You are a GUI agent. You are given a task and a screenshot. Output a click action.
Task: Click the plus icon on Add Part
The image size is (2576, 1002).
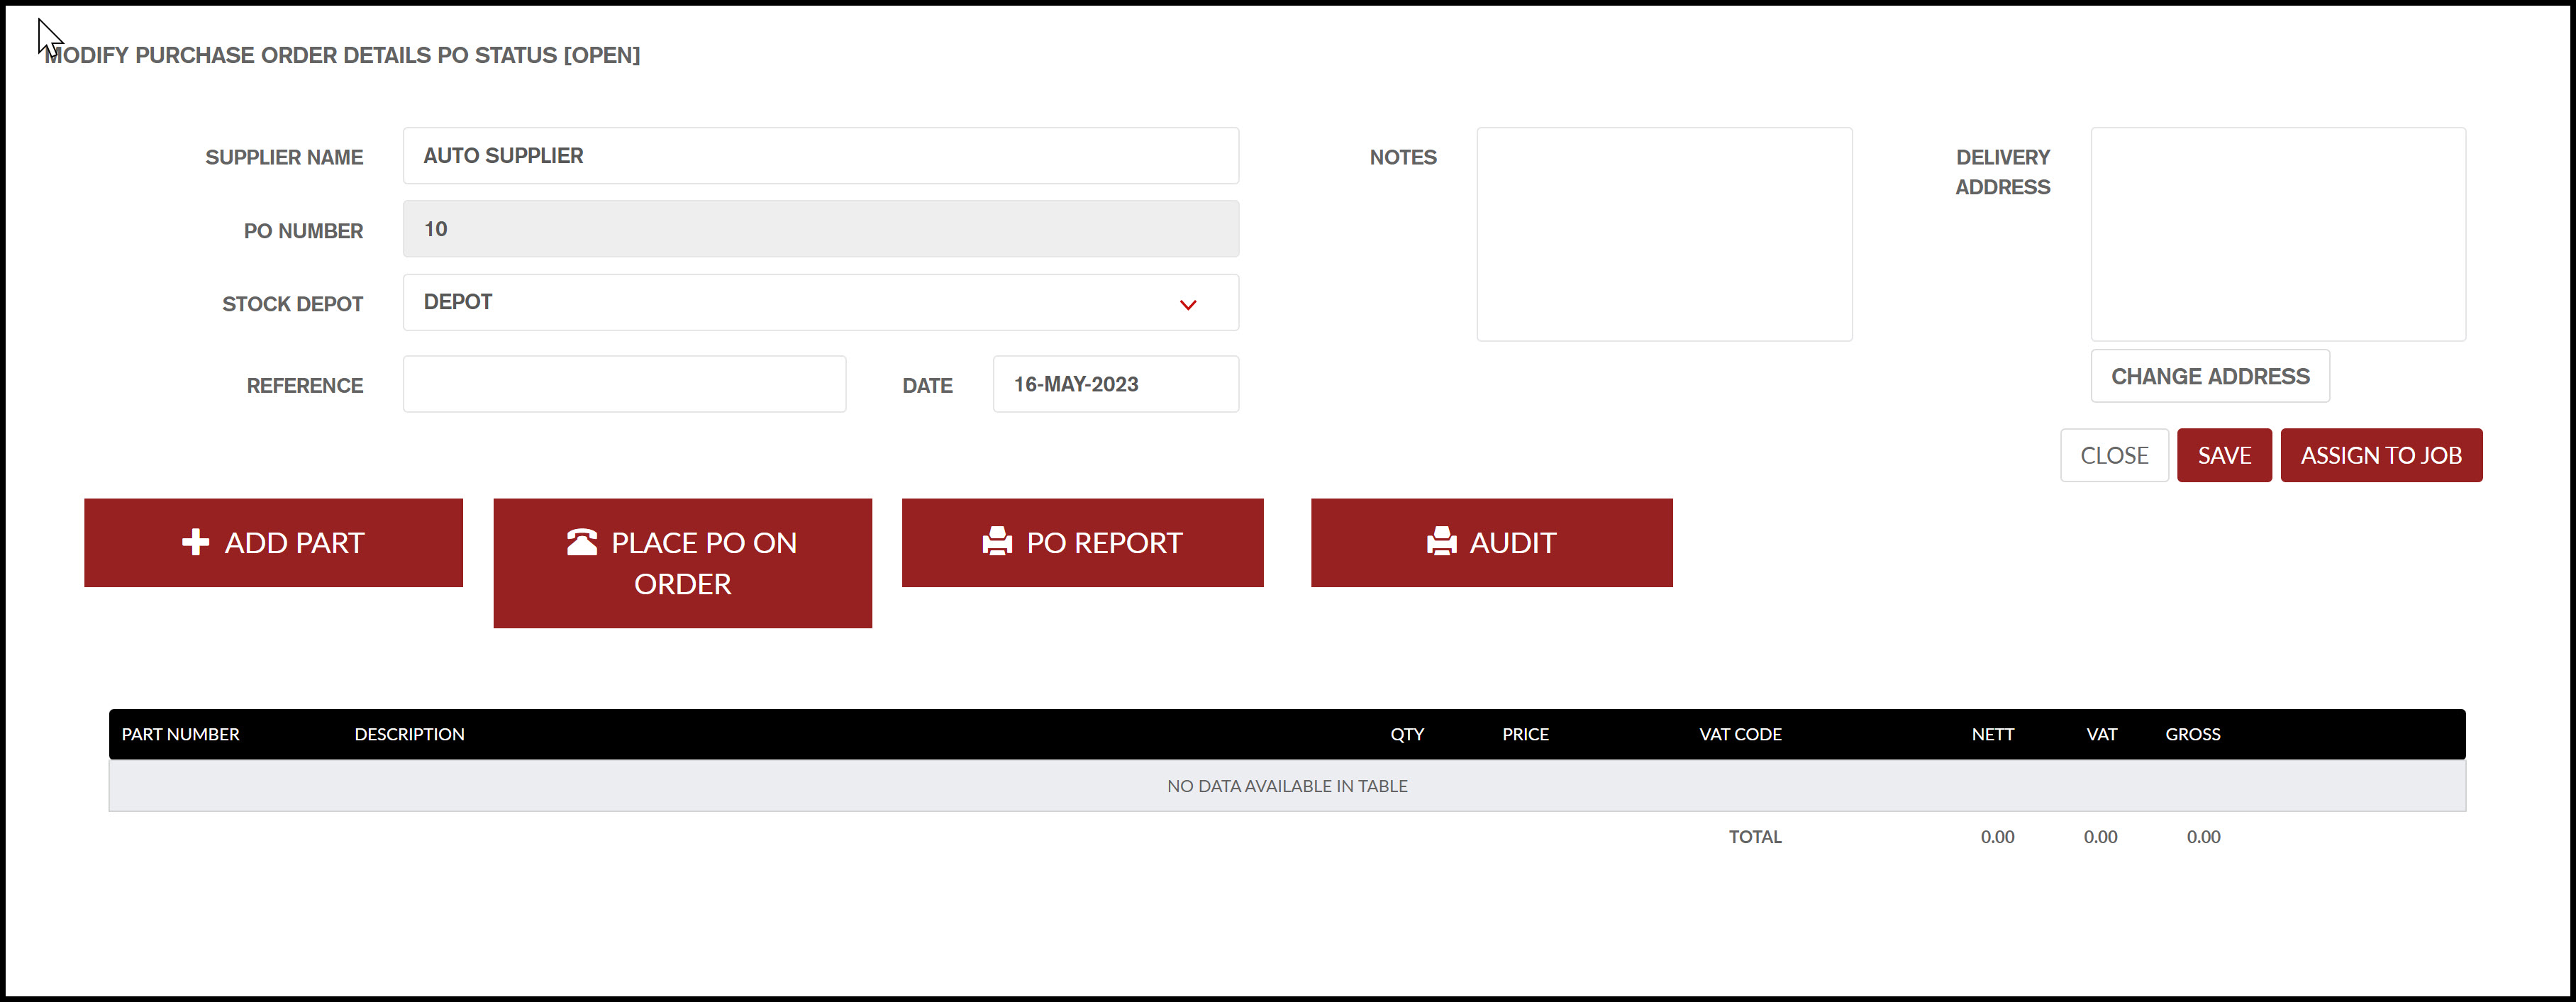[x=195, y=542]
